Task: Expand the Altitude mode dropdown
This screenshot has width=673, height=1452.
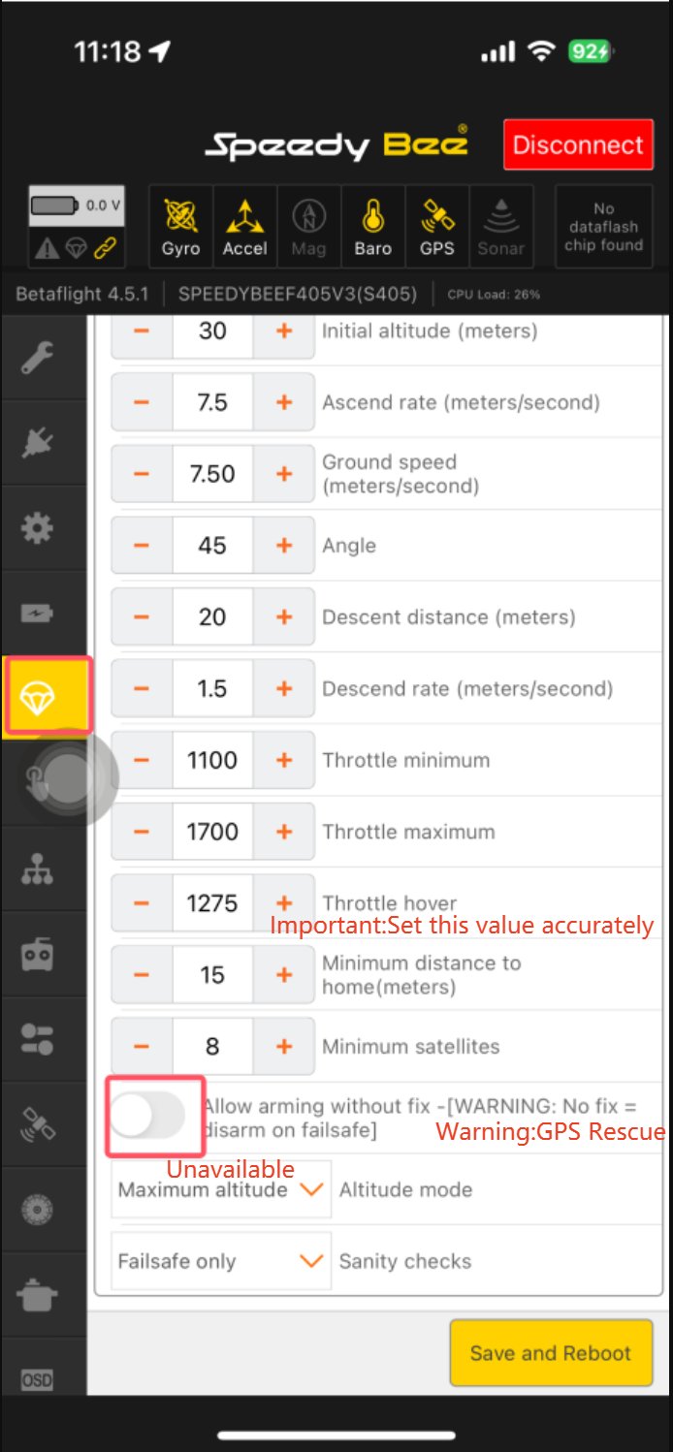Action: 221,1190
